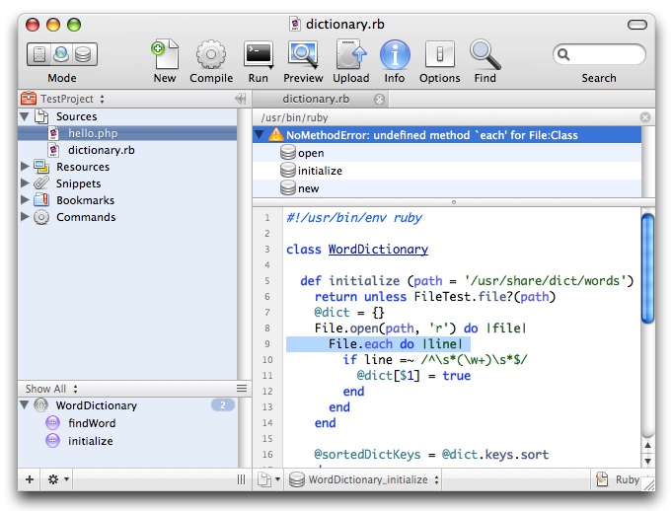Click the Search input field

(x=599, y=54)
